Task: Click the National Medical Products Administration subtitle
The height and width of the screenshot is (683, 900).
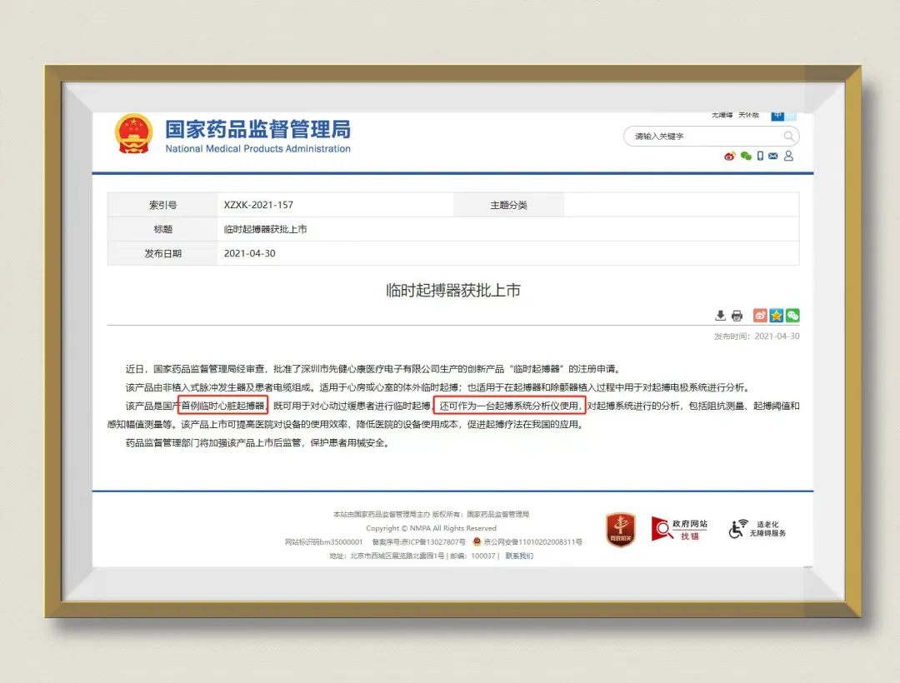Action: pyautogui.click(x=257, y=148)
